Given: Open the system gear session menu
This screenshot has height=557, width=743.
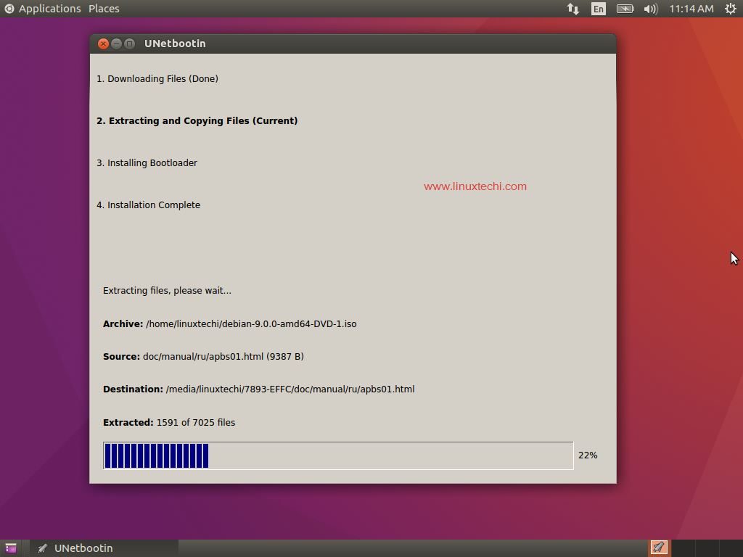Looking at the screenshot, I should (731, 9).
